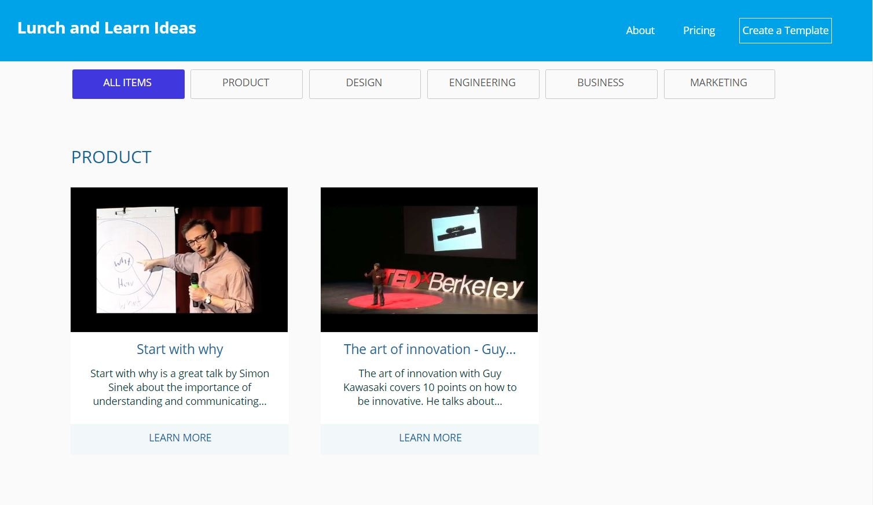Click the TEDxBerkeley video thumbnail
This screenshot has width=873, height=505.
429,259
